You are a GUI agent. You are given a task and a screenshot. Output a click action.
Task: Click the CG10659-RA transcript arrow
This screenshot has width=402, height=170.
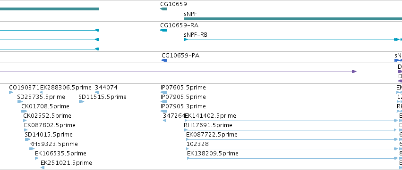pyautogui.click(x=163, y=30)
